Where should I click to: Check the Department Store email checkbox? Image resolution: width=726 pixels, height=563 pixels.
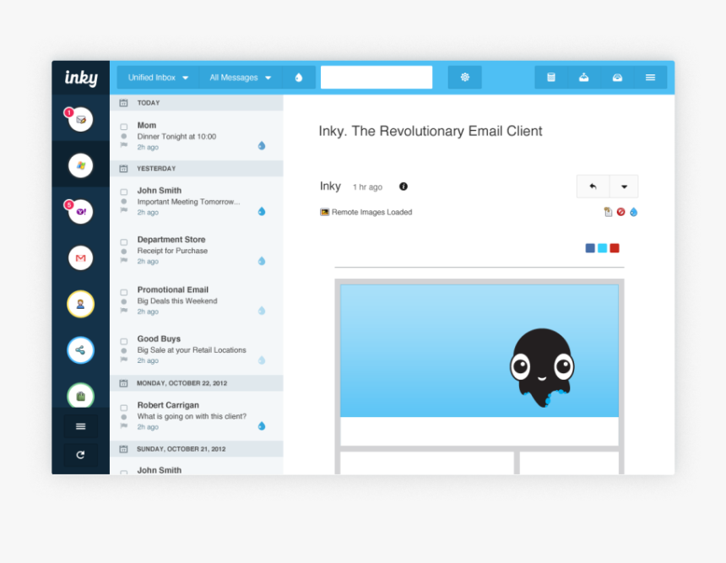(x=123, y=241)
